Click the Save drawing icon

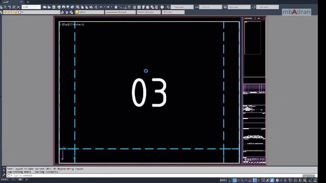point(53,7)
